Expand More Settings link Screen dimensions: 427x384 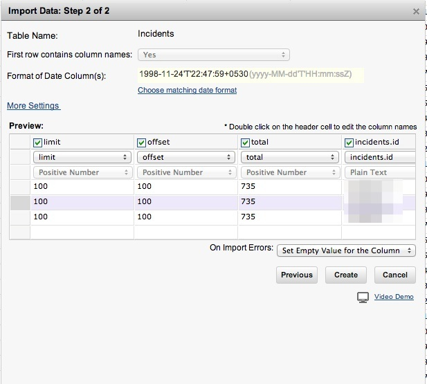33,106
